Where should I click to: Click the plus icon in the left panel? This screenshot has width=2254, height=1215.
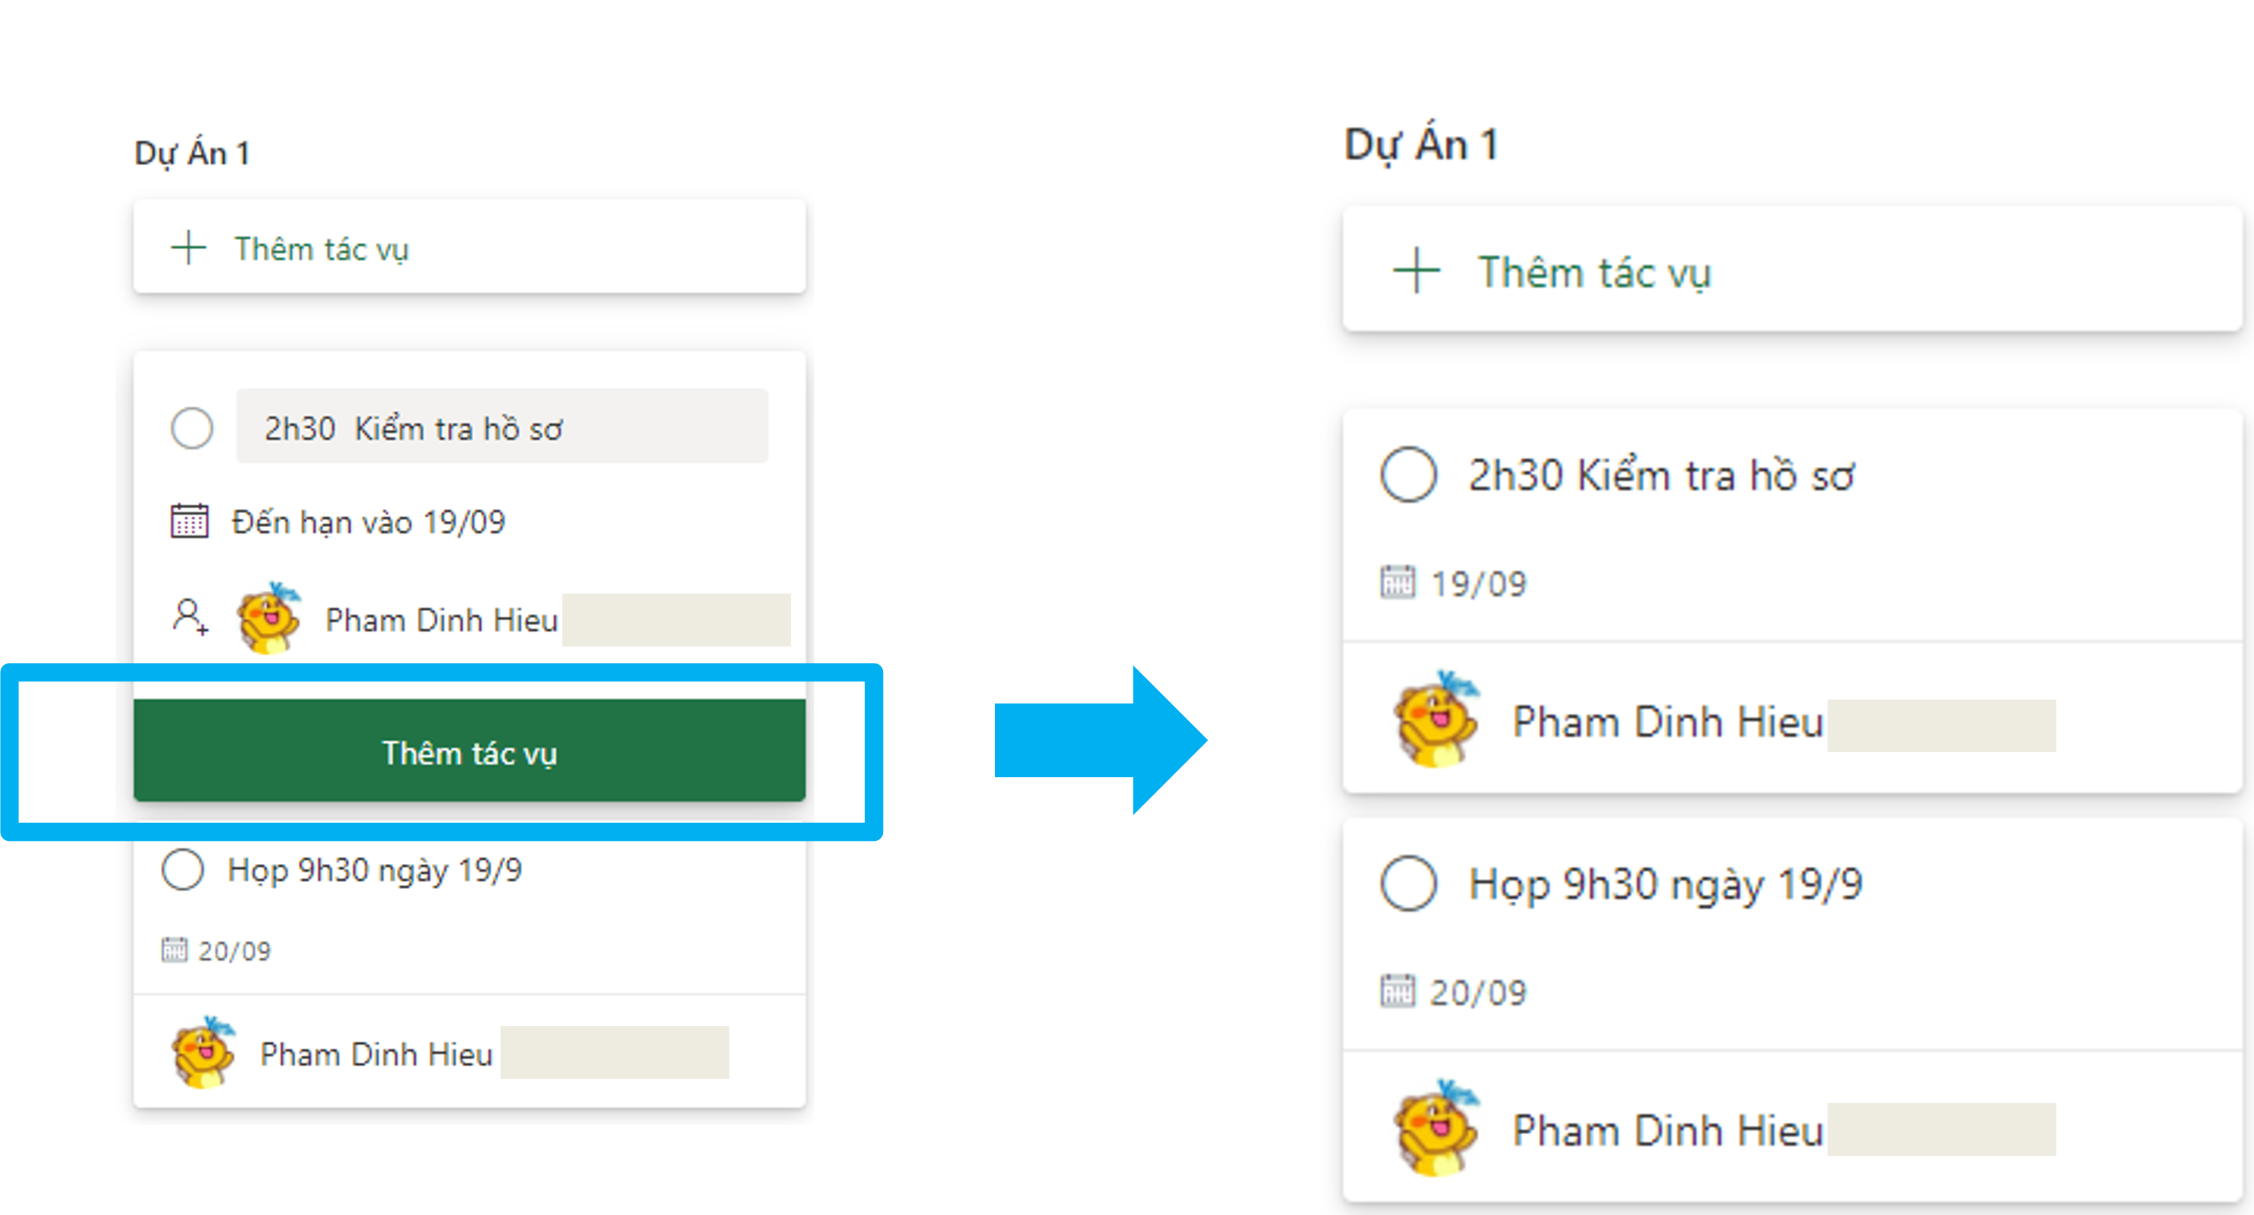coord(188,249)
